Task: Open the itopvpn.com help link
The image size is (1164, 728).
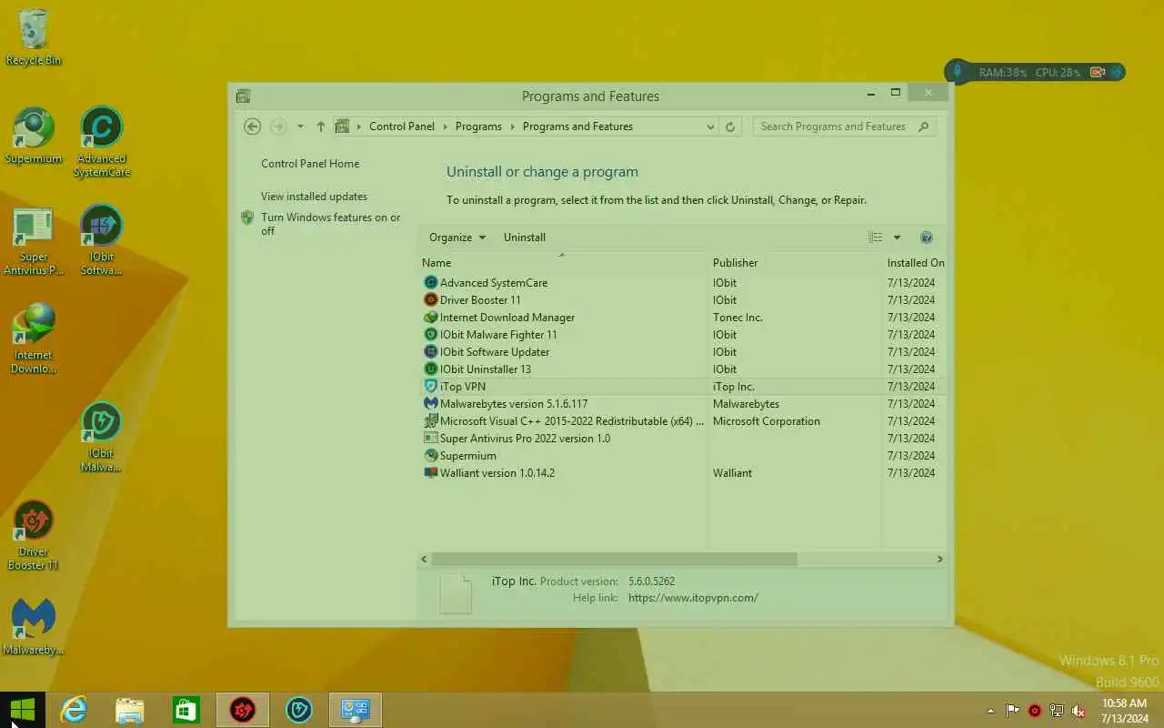Action: (x=693, y=598)
